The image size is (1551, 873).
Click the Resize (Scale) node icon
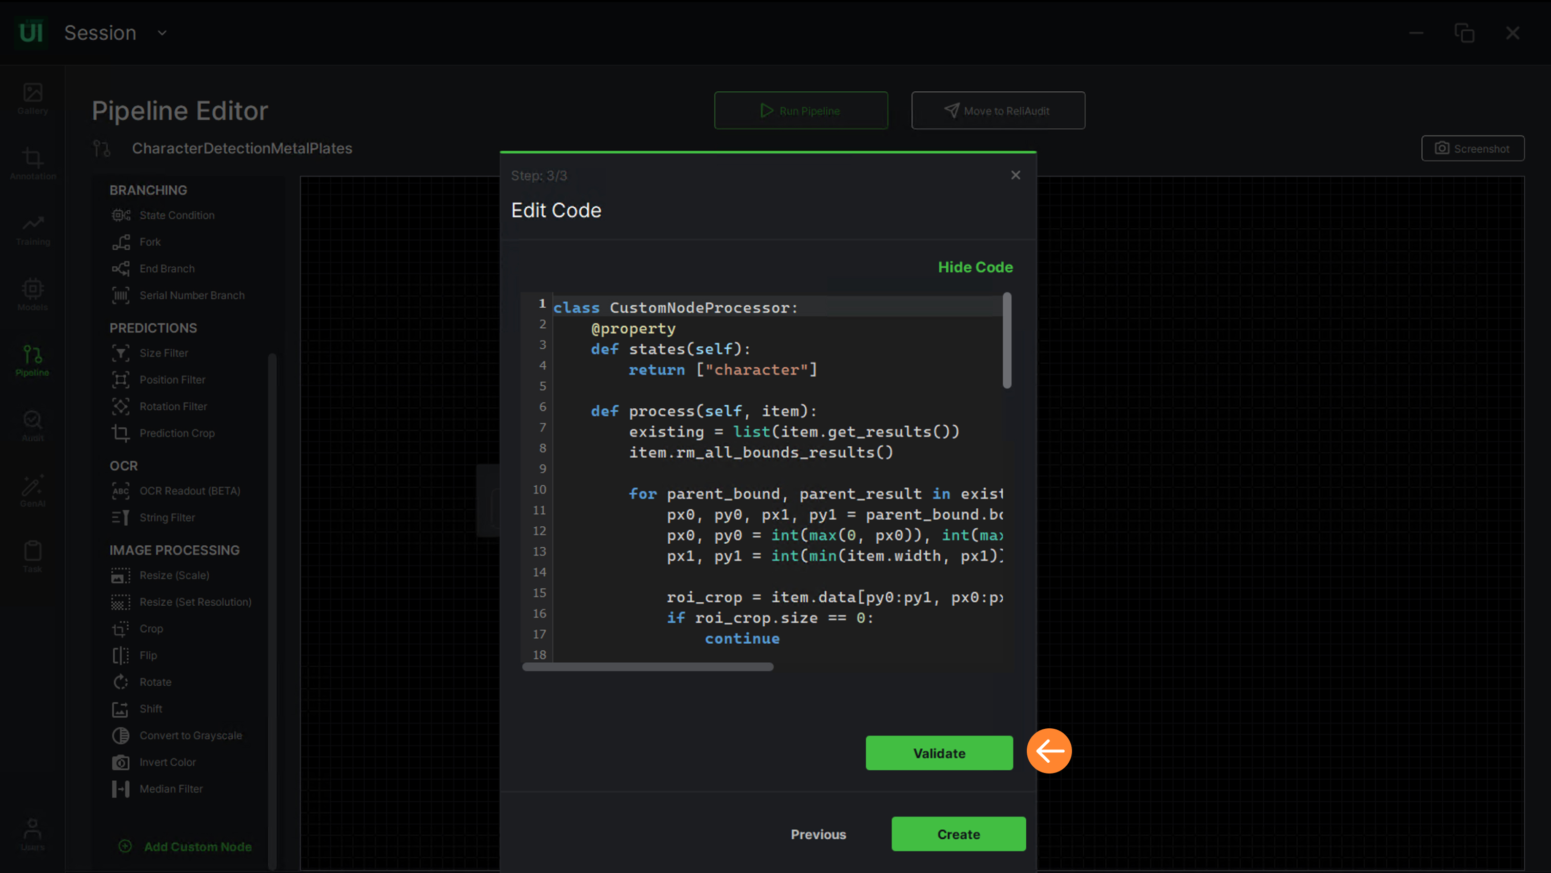(121, 576)
